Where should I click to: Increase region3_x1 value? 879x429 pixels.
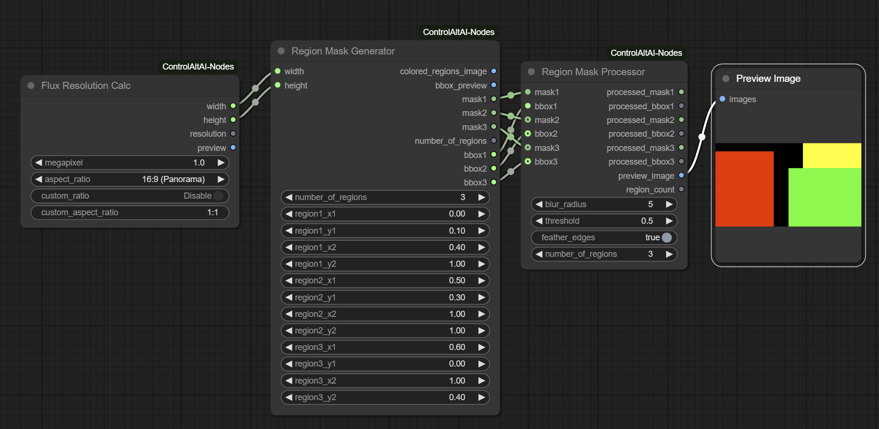(x=481, y=347)
